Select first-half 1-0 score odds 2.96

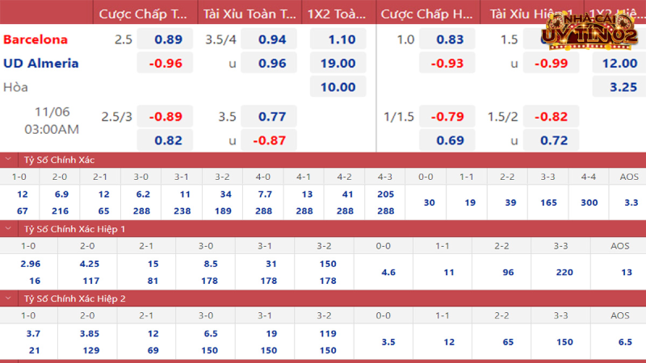[28, 264]
